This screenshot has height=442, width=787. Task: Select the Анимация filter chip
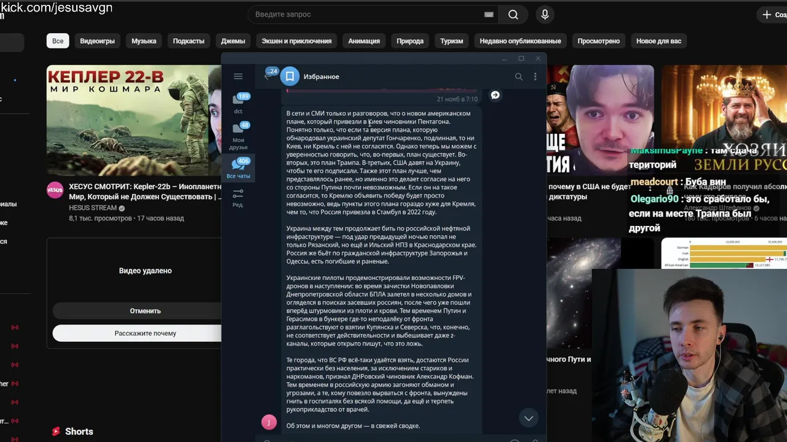click(364, 41)
